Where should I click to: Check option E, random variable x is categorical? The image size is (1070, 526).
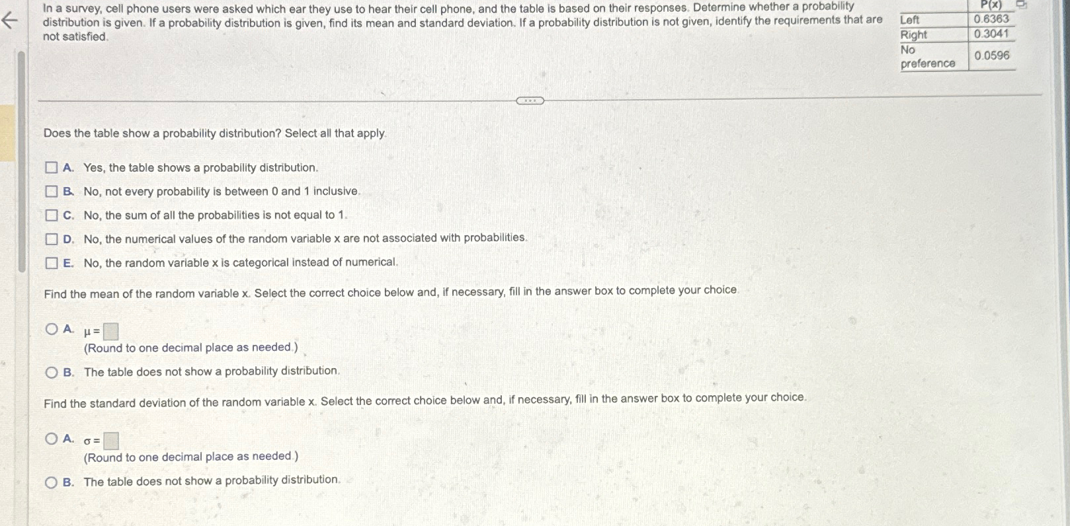pyautogui.click(x=52, y=262)
